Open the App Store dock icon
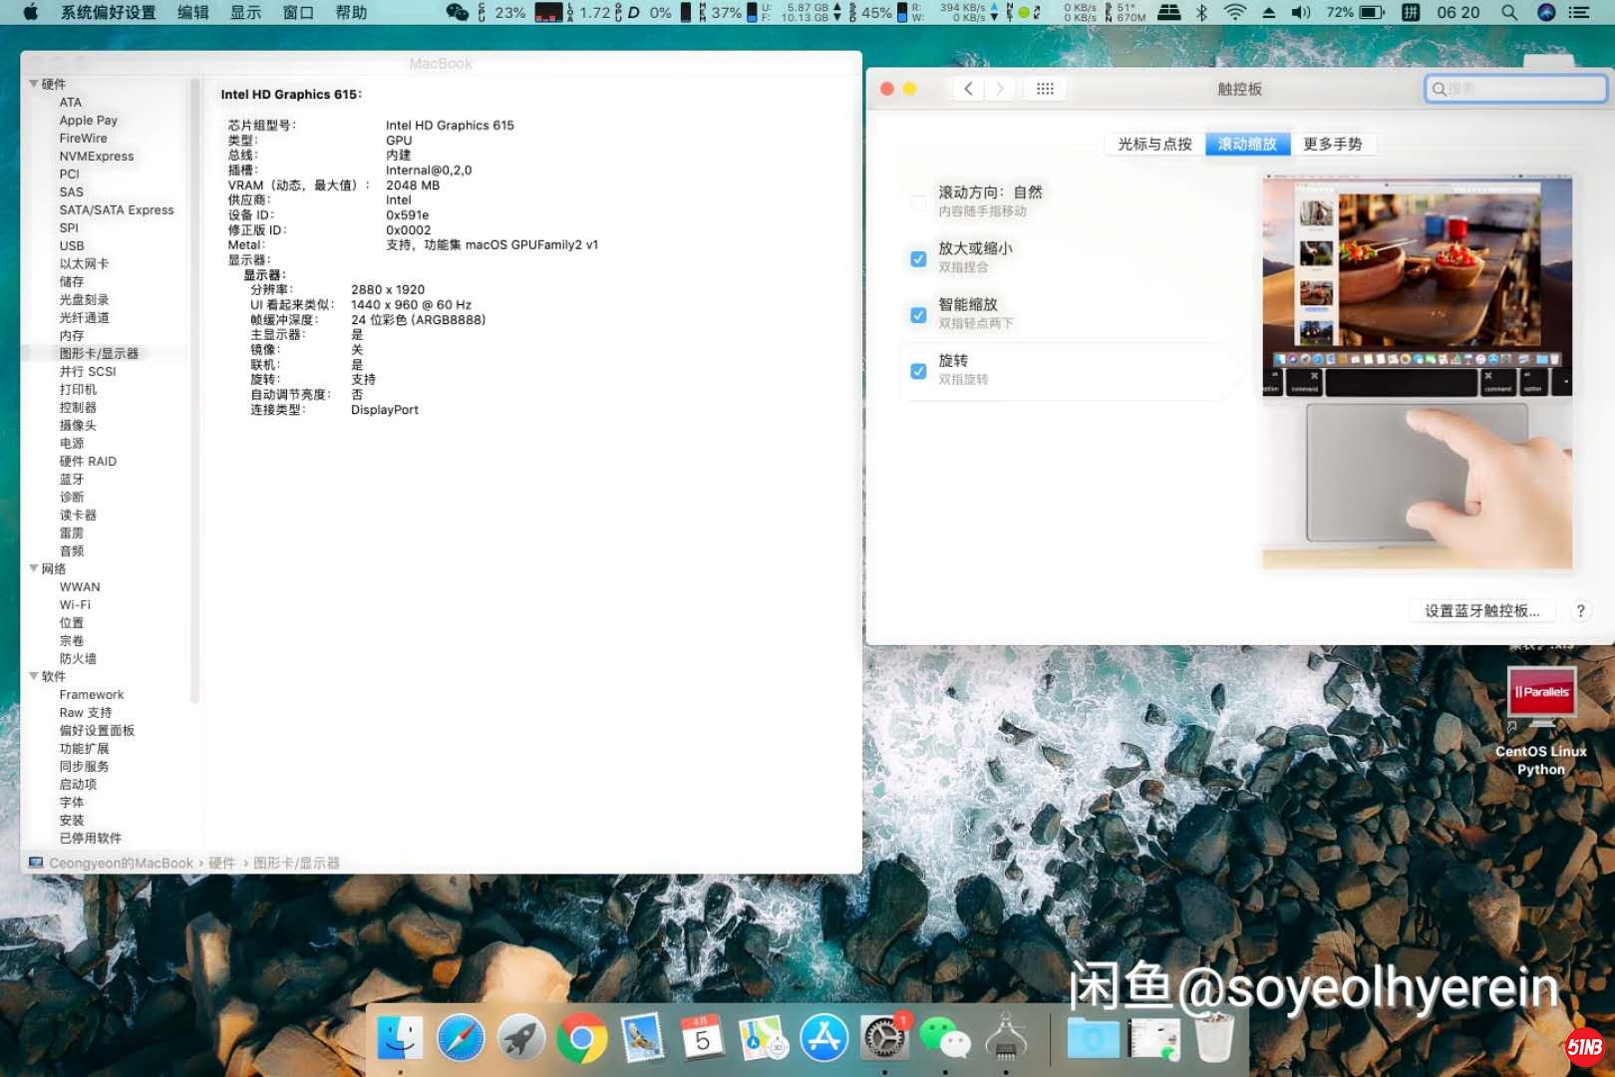 (x=823, y=1040)
